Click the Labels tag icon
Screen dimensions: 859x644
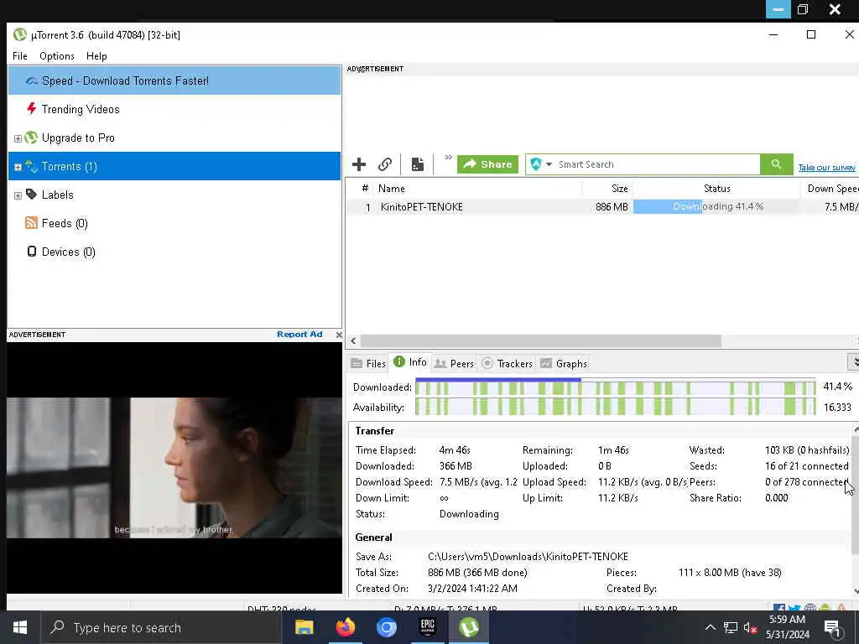tap(31, 195)
